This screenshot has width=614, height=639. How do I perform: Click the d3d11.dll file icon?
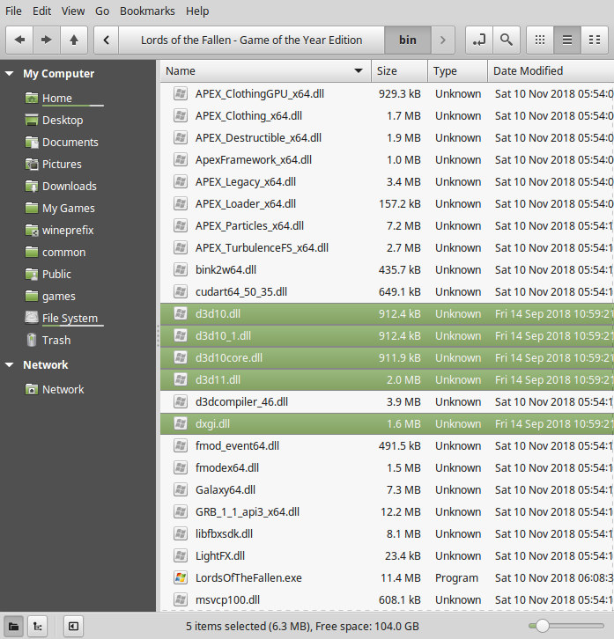point(181,380)
